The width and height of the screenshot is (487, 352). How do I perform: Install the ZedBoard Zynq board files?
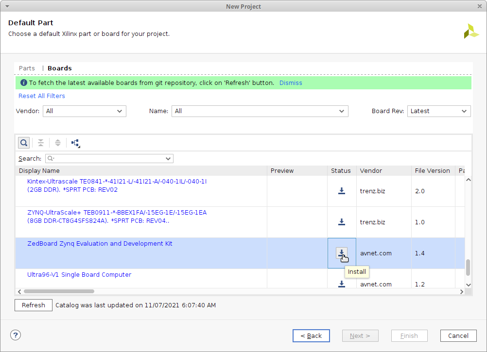click(x=342, y=253)
